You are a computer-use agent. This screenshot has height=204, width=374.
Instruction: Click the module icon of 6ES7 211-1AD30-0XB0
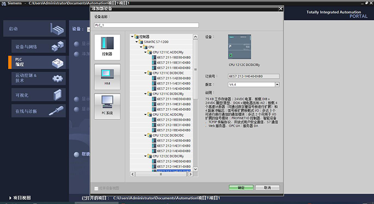(x=154, y=78)
